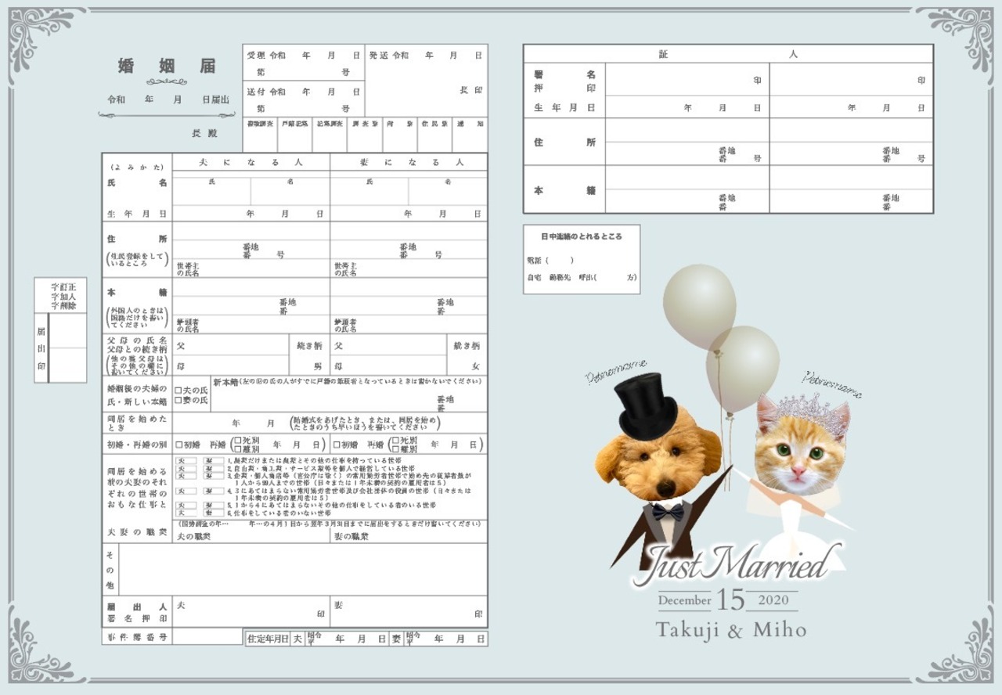This screenshot has height=695, width=1002.
Task: Tick the 夫の氏 checkbox
Action: coord(178,390)
